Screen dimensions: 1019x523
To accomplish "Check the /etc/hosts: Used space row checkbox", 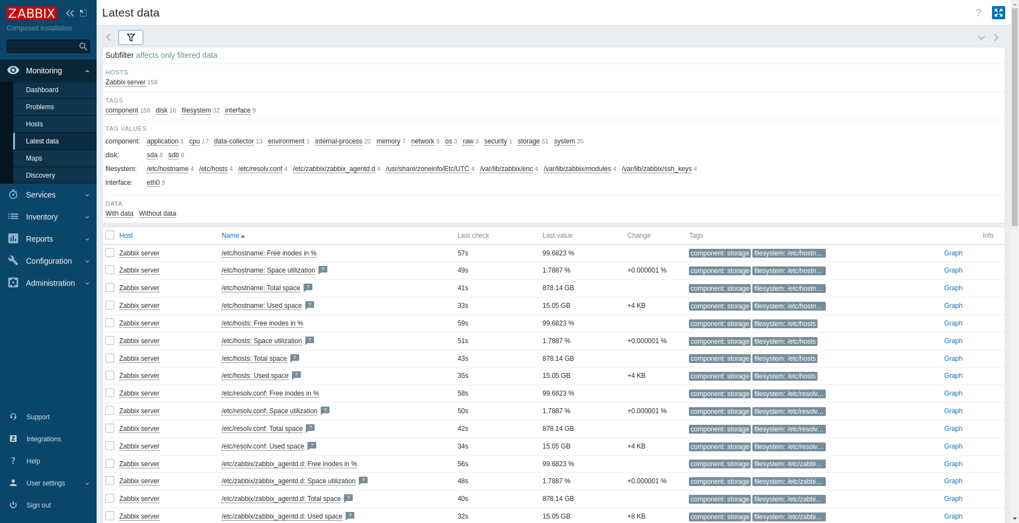I will [110, 375].
